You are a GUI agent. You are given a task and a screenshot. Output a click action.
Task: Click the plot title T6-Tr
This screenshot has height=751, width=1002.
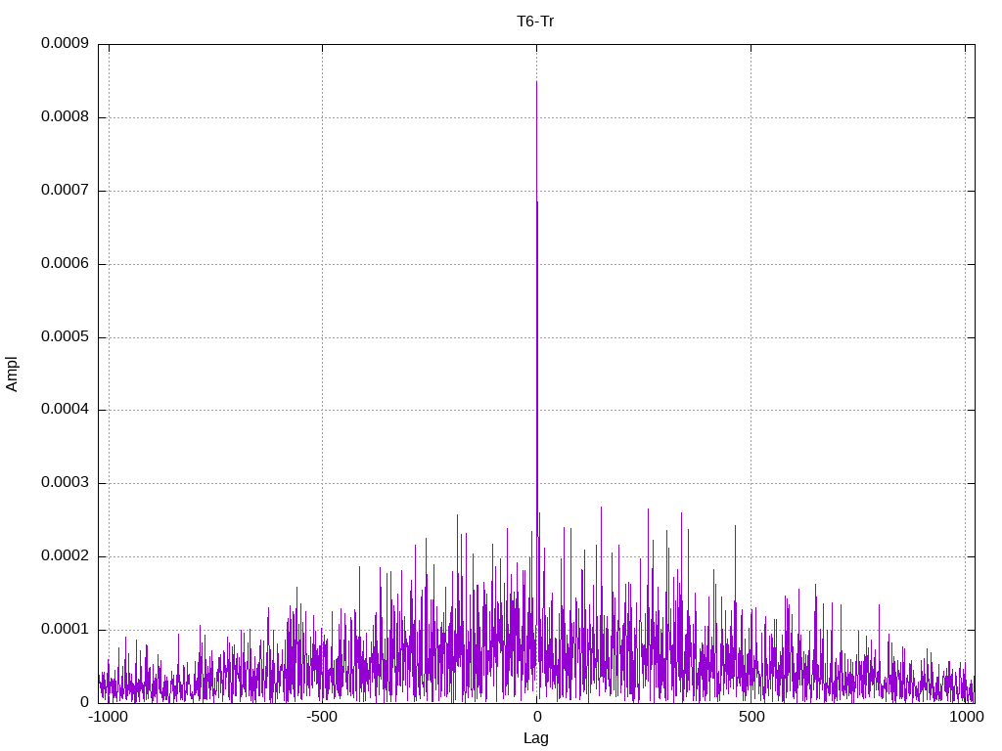pyautogui.click(x=535, y=22)
